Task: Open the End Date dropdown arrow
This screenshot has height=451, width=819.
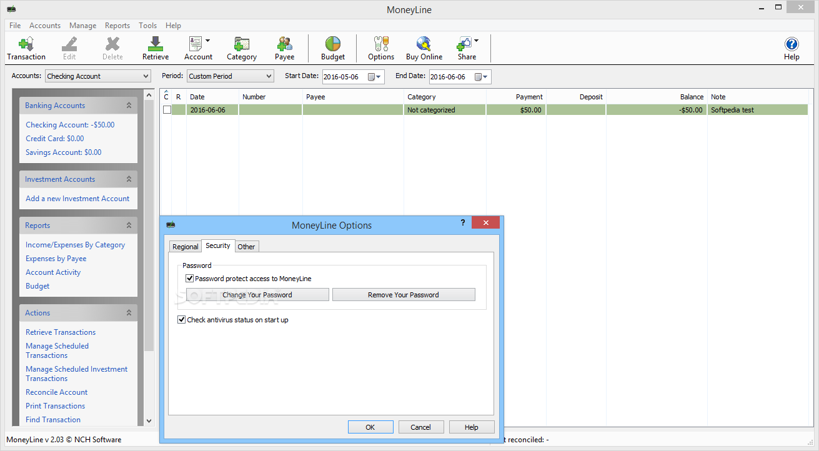Action: [x=485, y=77]
